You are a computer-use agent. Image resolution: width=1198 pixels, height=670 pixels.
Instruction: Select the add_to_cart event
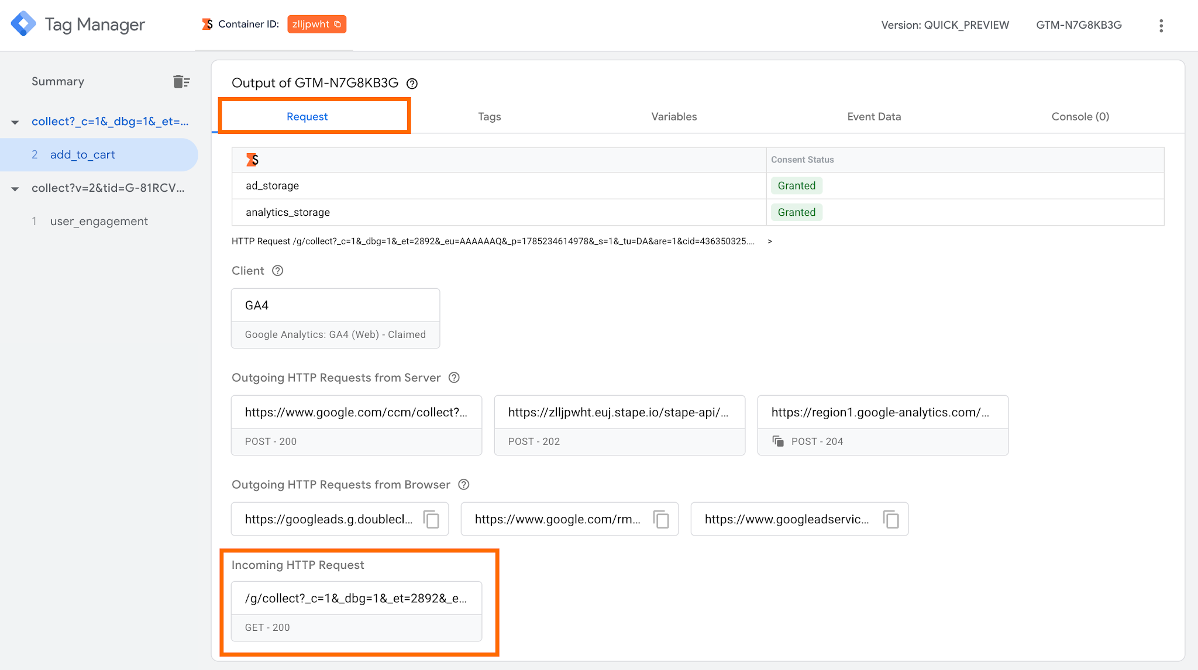click(x=99, y=155)
